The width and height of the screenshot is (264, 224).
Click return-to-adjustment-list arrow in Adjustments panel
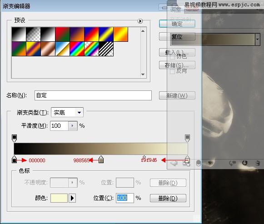[174, 163]
